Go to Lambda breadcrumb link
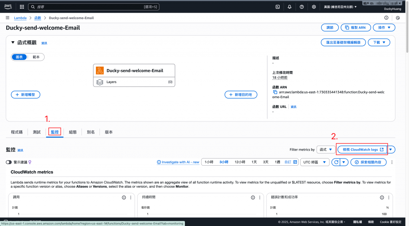Viewport: 409px width, 226px height. click(x=20, y=18)
